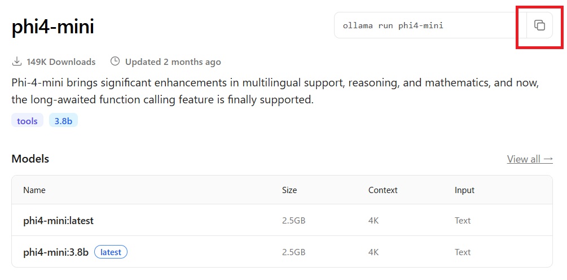This screenshot has width=567, height=280.
Task: Open phi4-mini:latest model row
Action: [x=282, y=220]
